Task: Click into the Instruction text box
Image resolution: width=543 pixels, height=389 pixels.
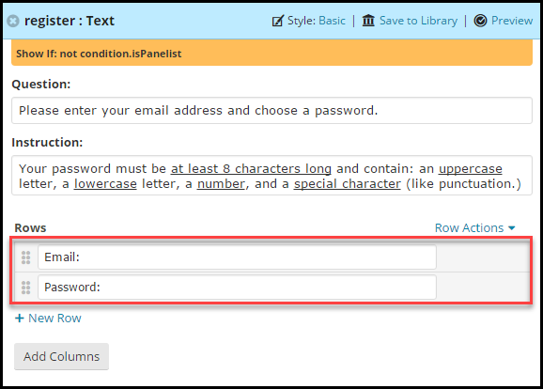Action: (271, 176)
